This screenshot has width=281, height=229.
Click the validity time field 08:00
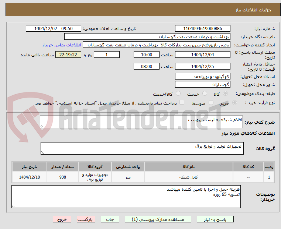[147, 66]
